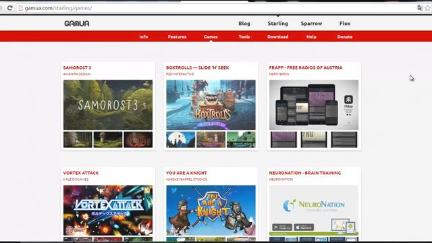The height and width of the screenshot is (243, 432).
Task: Open the Download tab
Action: click(x=277, y=36)
